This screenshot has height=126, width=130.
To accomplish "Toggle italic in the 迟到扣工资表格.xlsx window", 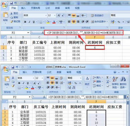I will [23, 83].
